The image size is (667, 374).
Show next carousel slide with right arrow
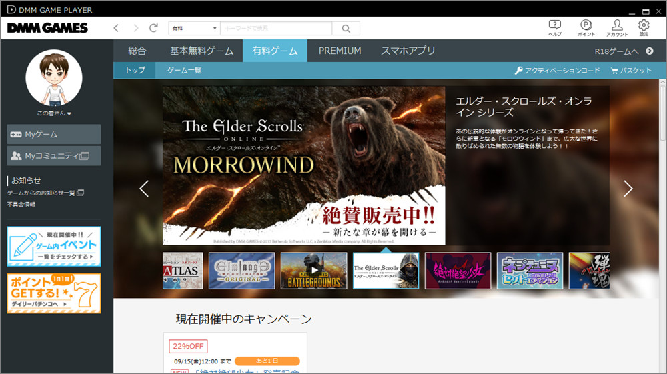pyautogui.click(x=628, y=188)
